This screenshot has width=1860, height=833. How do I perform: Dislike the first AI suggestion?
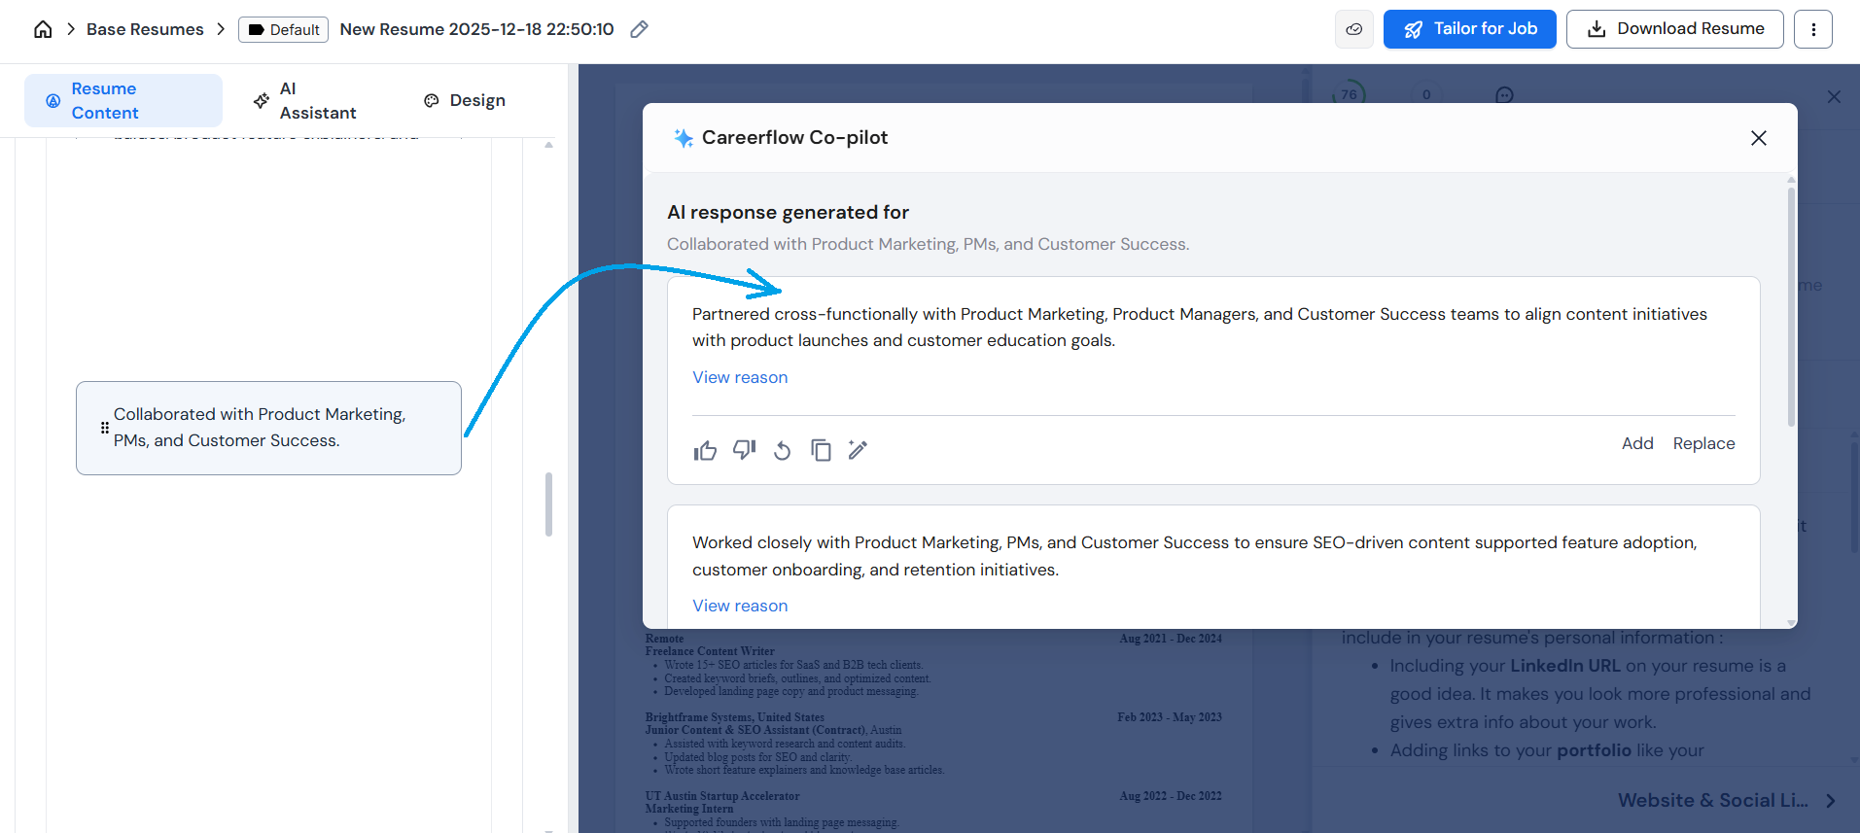[x=744, y=450]
